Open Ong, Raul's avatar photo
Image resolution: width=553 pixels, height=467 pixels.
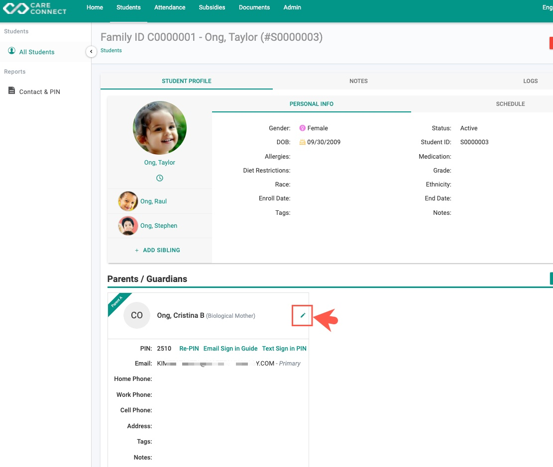pyautogui.click(x=128, y=201)
